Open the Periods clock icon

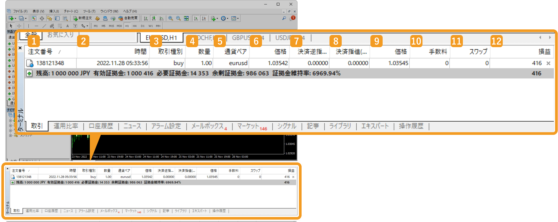pos(223,18)
